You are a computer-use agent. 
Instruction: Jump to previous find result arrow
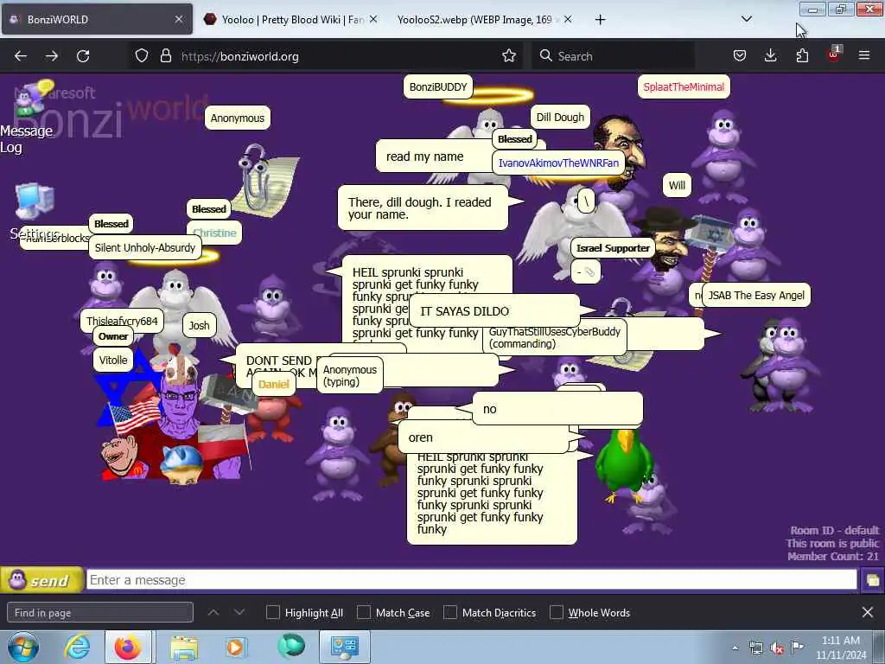[213, 613]
